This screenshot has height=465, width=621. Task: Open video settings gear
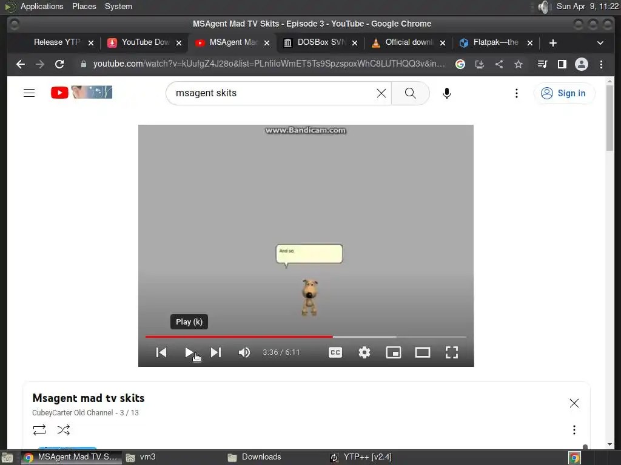point(364,352)
